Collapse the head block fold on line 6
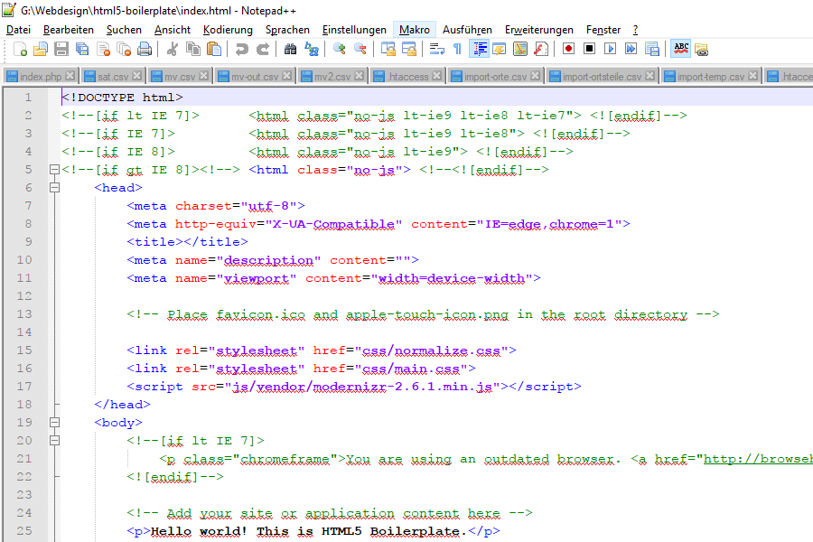 coord(54,188)
